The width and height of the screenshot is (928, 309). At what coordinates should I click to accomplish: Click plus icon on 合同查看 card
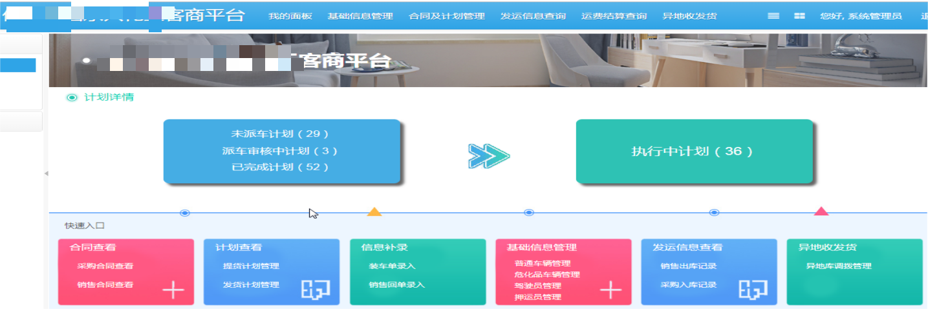tap(173, 291)
